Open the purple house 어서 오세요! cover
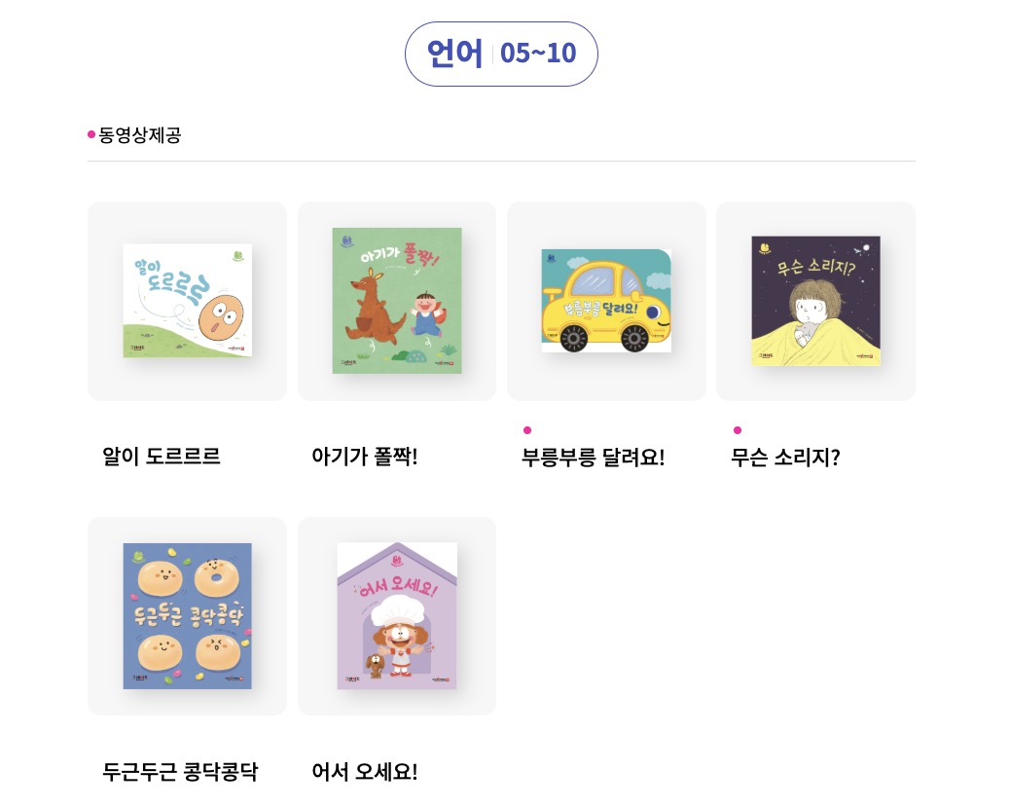Screen dimensions: 1010x808 397,615
